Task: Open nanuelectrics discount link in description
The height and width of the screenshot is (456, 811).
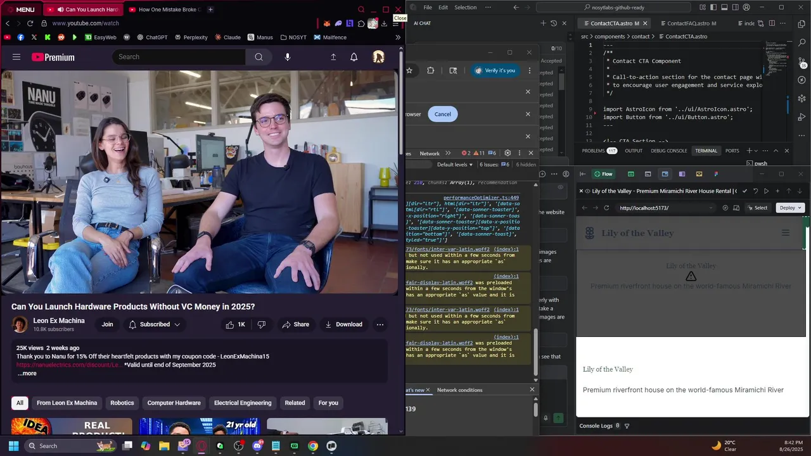Action: 68,365
